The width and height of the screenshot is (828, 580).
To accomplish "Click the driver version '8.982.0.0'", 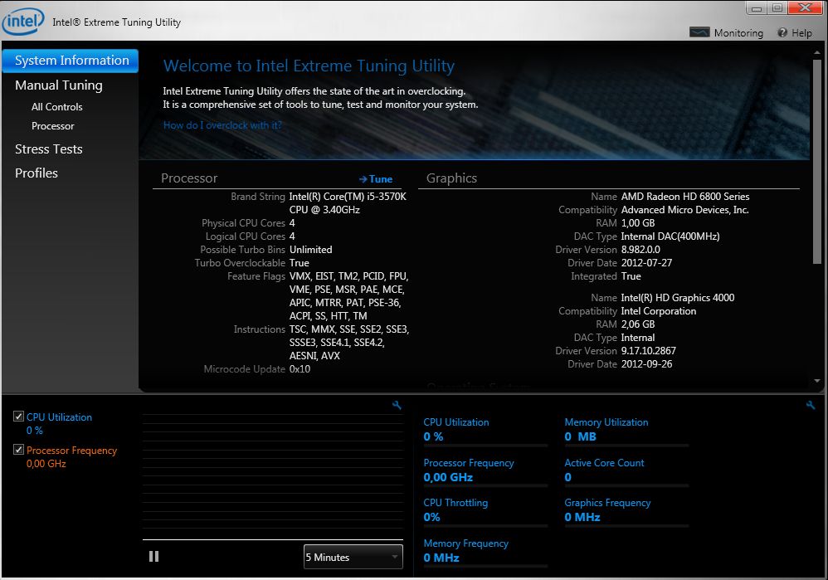I will (x=640, y=249).
